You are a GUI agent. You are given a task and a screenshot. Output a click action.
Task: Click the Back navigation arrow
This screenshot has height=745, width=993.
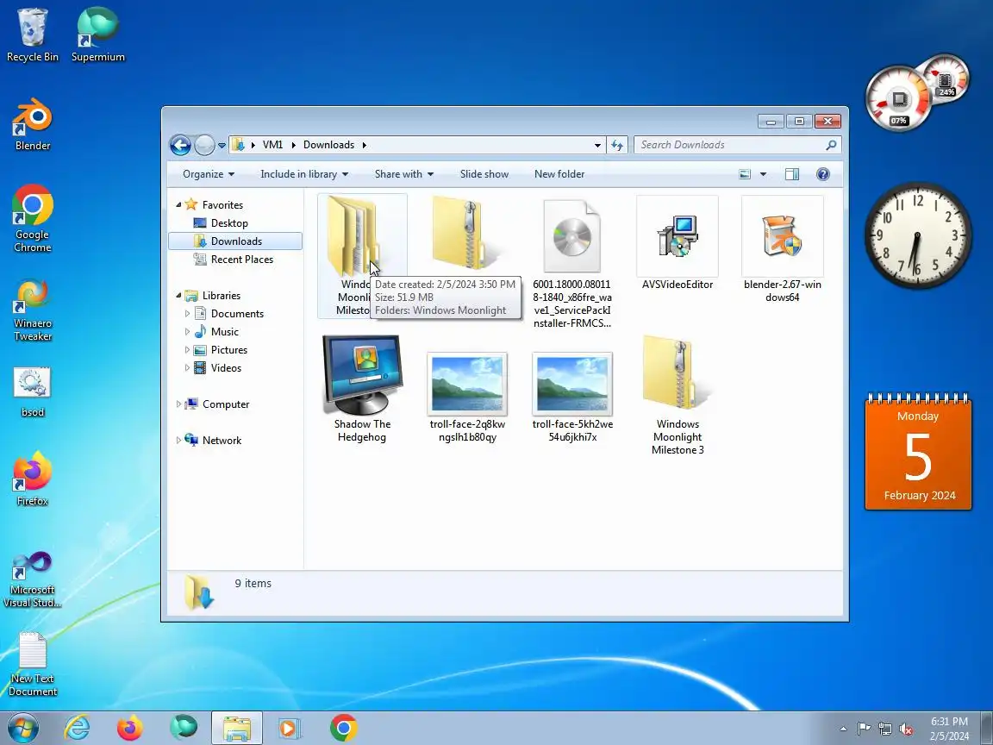click(x=180, y=145)
